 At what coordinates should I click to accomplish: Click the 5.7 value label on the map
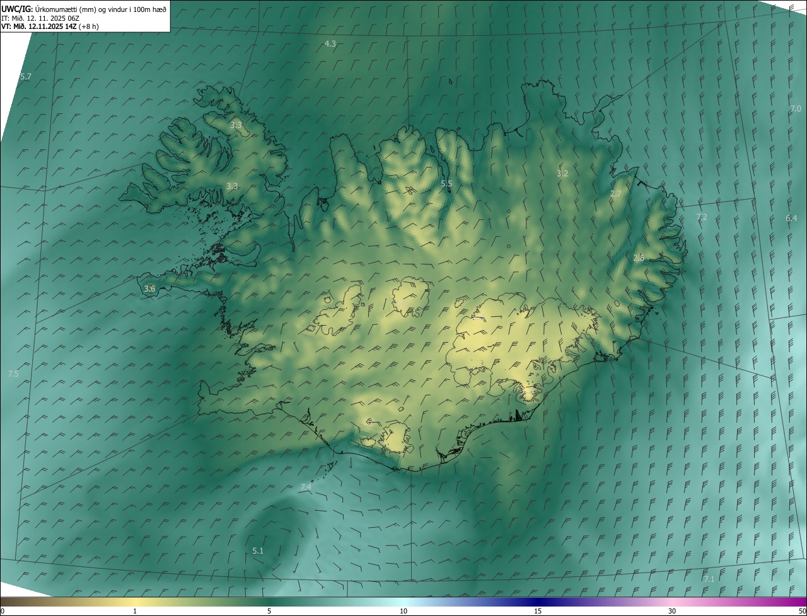pos(25,76)
